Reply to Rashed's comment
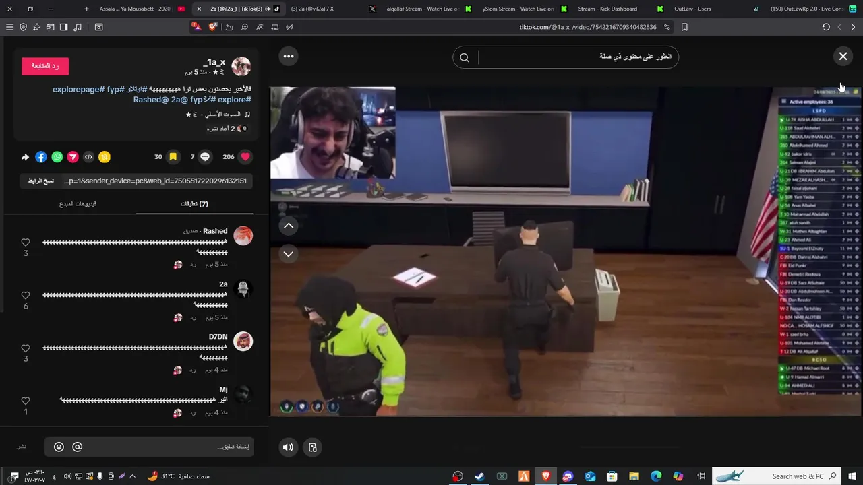Image resolution: width=863 pixels, height=485 pixels. pos(193,265)
